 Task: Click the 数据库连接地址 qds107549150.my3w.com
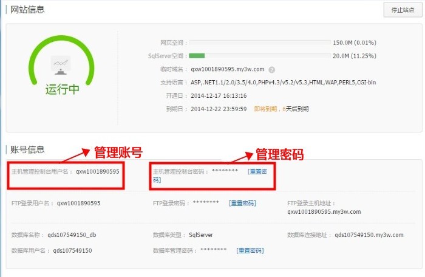click(369, 234)
